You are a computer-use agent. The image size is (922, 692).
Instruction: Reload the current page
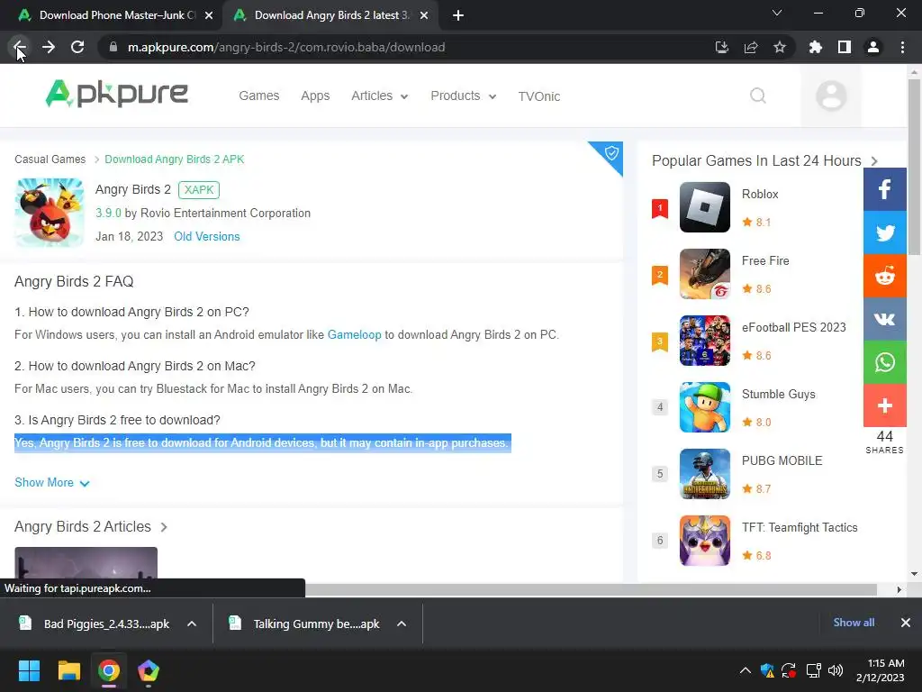[77, 47]
